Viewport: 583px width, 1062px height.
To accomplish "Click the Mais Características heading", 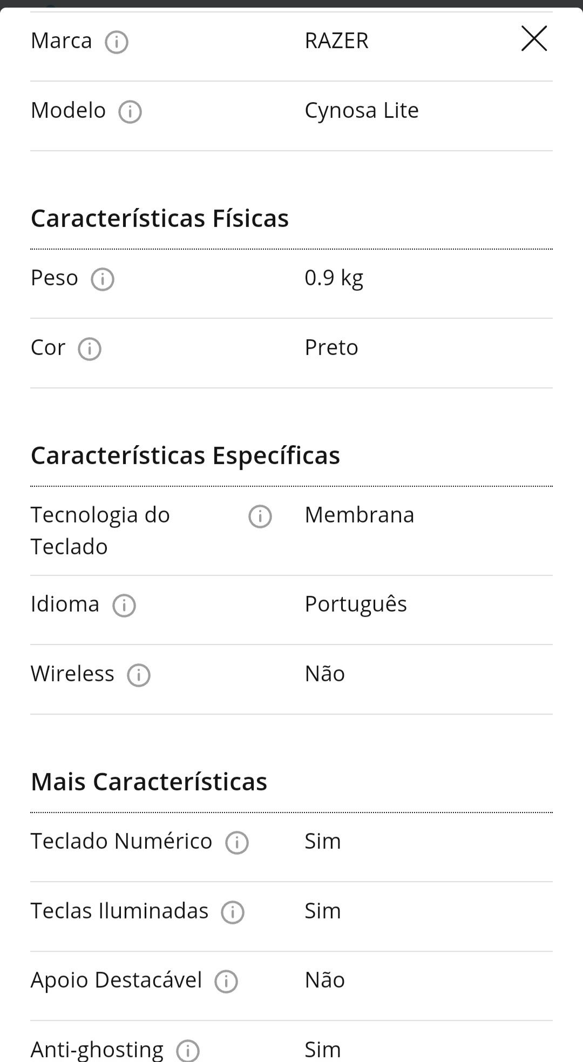I will (x=149, y=782).
